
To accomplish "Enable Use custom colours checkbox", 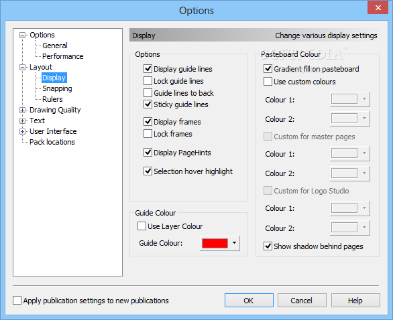I will [x=268, y=81].
